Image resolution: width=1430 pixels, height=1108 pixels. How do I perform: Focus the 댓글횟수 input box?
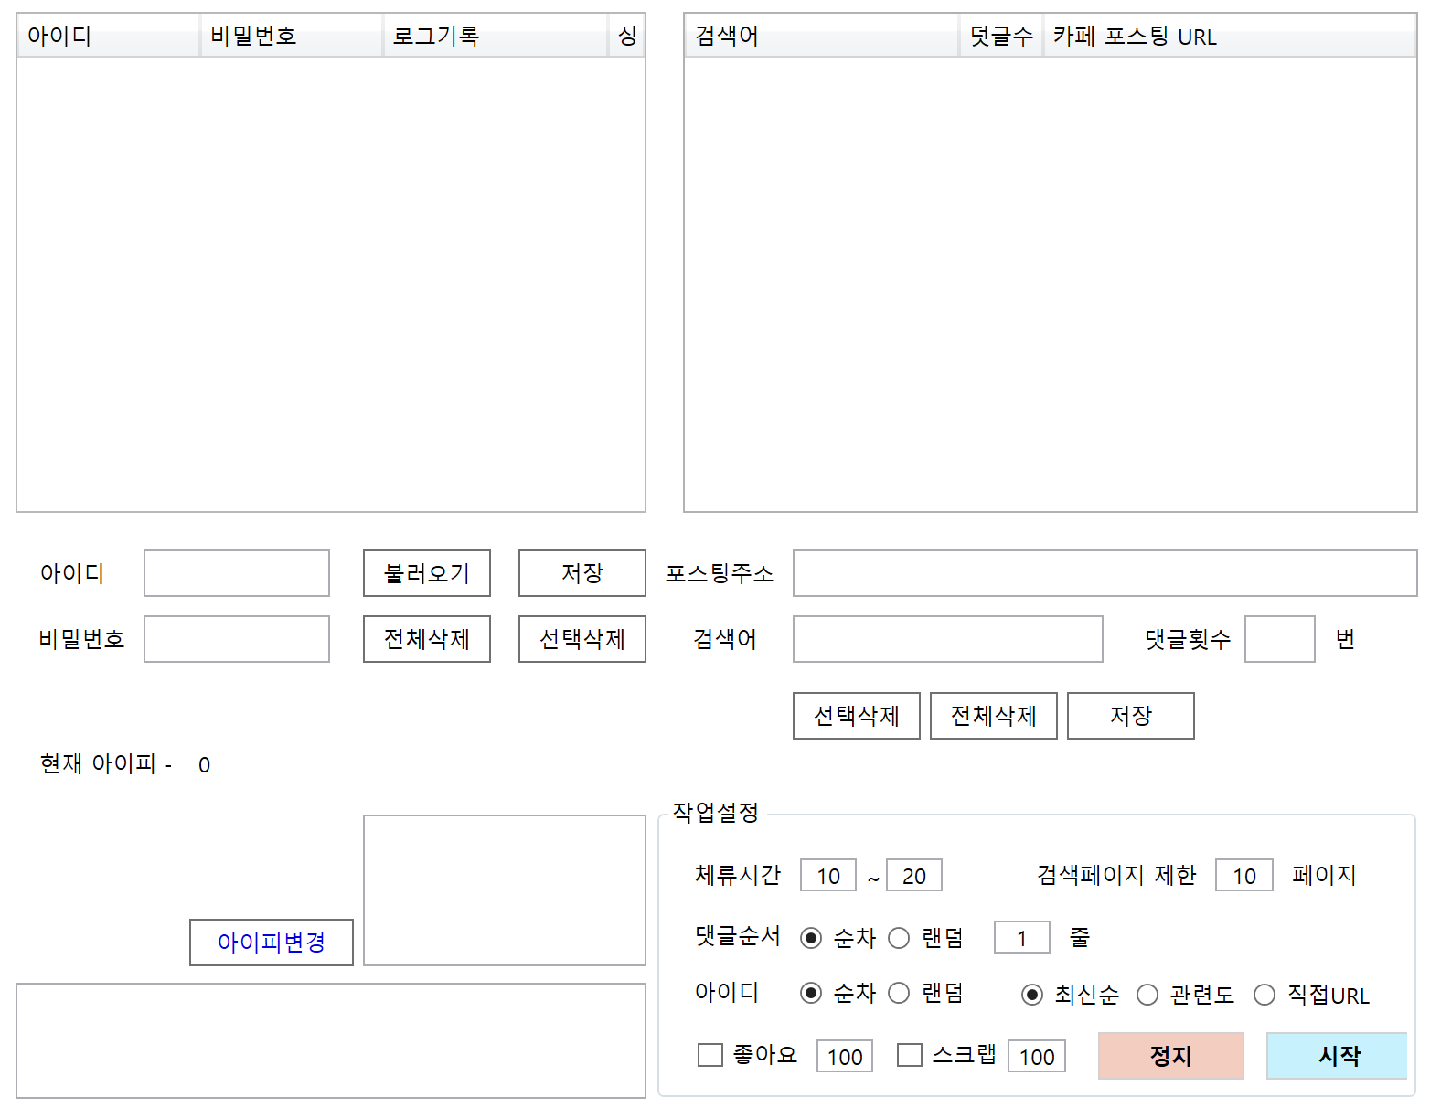(x=1279, y=639)
